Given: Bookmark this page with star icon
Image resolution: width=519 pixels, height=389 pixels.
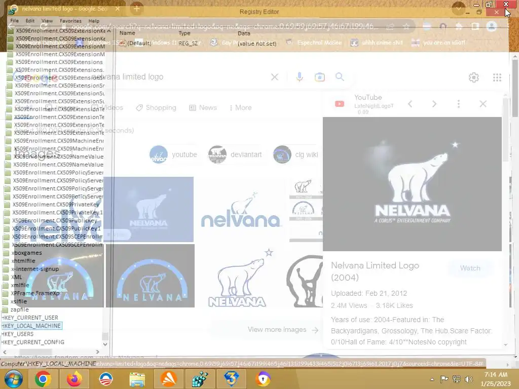Looking at the screenshot, I should tap(406, 26).
